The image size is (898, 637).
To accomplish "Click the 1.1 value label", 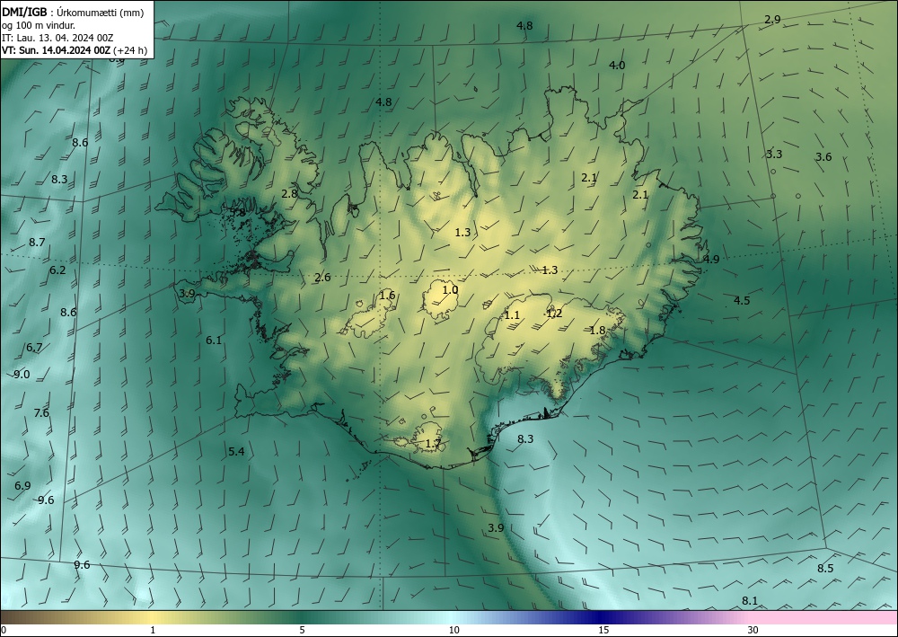I will (x=512, y=315).
